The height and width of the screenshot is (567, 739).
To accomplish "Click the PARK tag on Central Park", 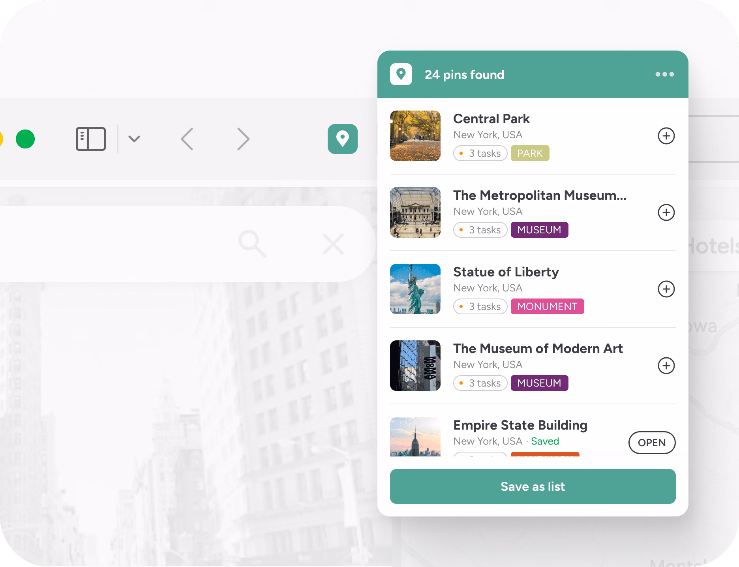I will click(x=530, y=153).
